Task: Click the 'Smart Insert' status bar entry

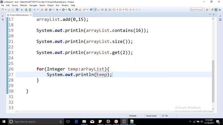Action: pyautogui.click(x=151, y=116)
